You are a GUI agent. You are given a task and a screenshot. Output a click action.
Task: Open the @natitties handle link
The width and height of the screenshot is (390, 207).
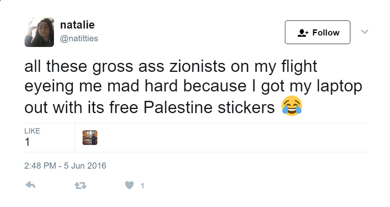(79, 38)
